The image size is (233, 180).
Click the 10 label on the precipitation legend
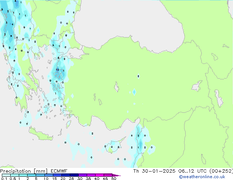pos(46,179)
